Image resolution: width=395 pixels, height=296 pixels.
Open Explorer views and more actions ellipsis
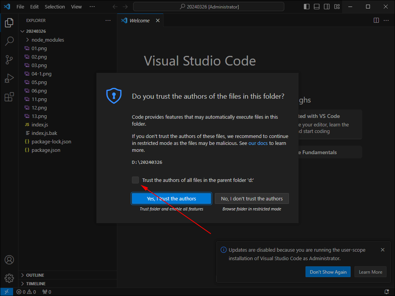click(108, 20)
